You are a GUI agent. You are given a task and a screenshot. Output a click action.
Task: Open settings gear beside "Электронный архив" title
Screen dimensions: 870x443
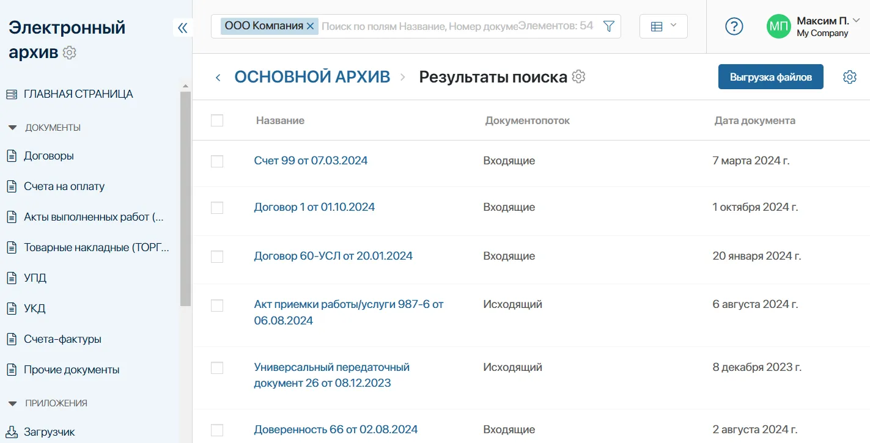coord(69,53)
